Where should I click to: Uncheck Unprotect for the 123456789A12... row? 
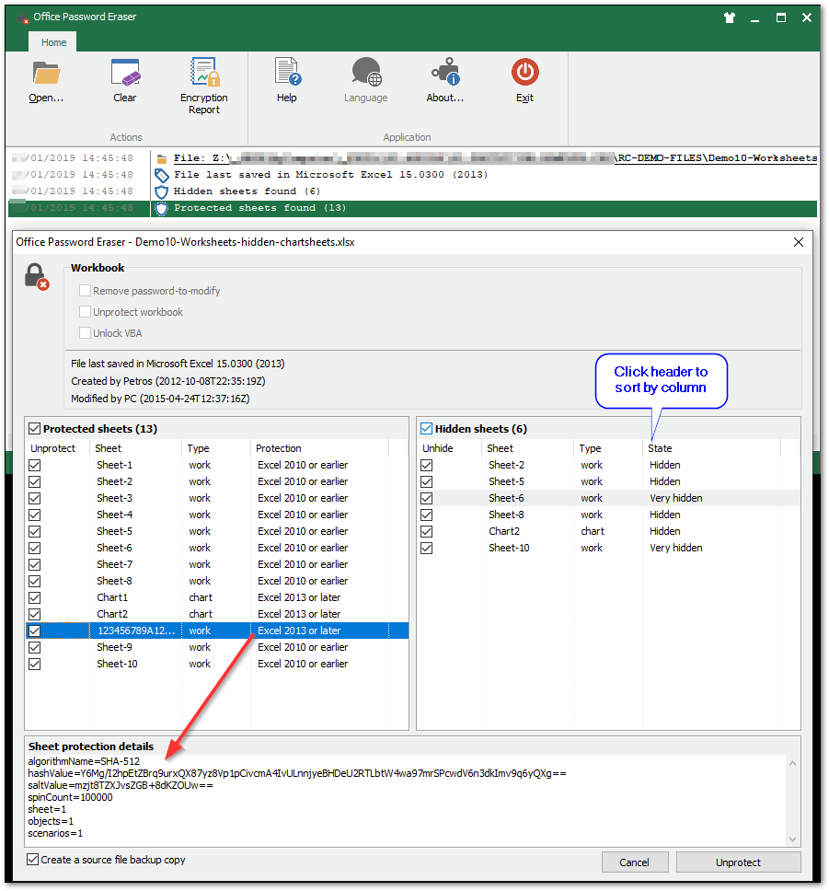tap(35, 631)
